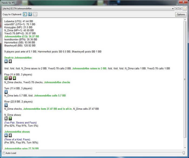Go to the next hand with the double-right arrow
Screen dimensions: 189x158
pyautogui.click(x=180, y=9)
